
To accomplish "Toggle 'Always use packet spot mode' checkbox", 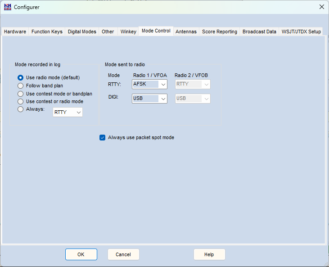I will coord(102,137).
